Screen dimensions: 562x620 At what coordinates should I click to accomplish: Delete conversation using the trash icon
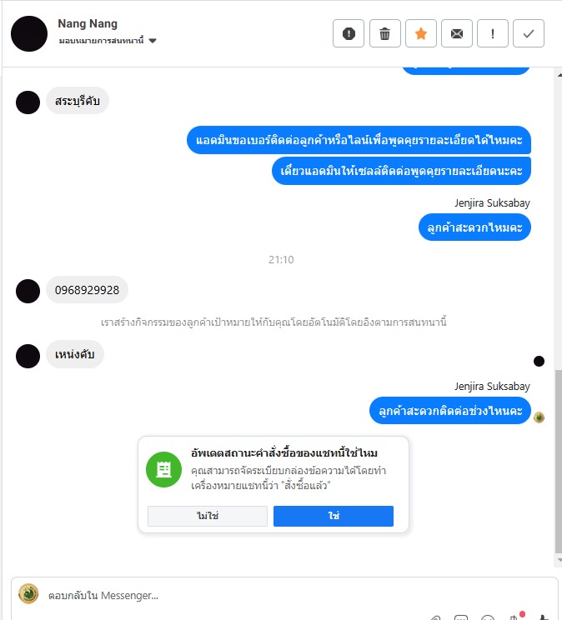384,33
